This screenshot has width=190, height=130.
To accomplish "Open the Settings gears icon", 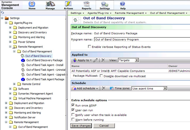I will [x=105, y=4].
